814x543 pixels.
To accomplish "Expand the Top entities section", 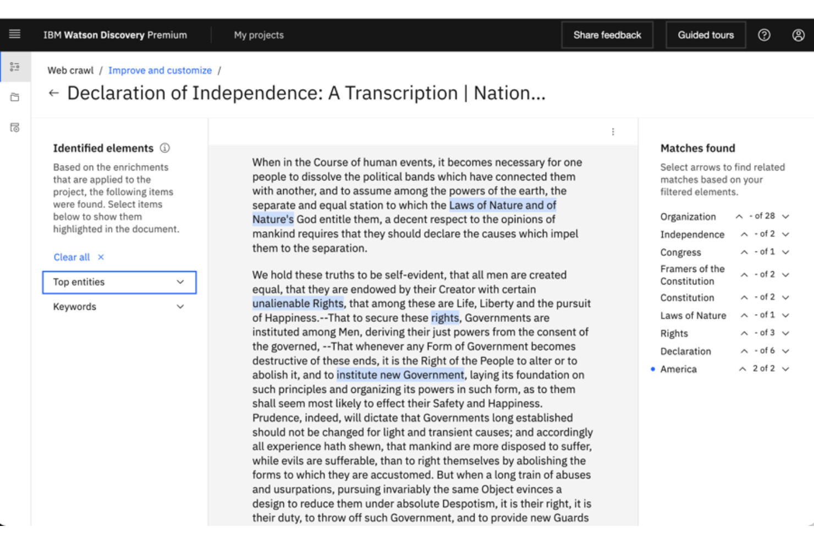I will pos(180,282).
